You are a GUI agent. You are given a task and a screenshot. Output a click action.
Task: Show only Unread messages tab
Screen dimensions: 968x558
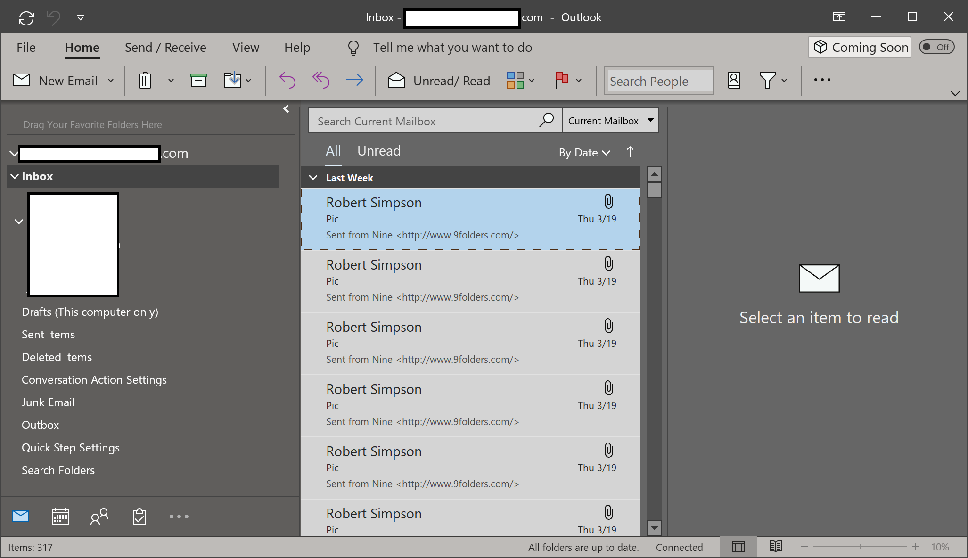(378, 151)
